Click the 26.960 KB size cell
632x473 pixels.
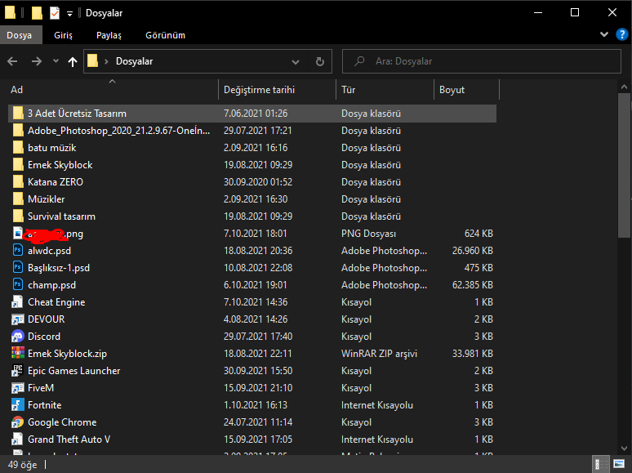click(x=473, y=251)
